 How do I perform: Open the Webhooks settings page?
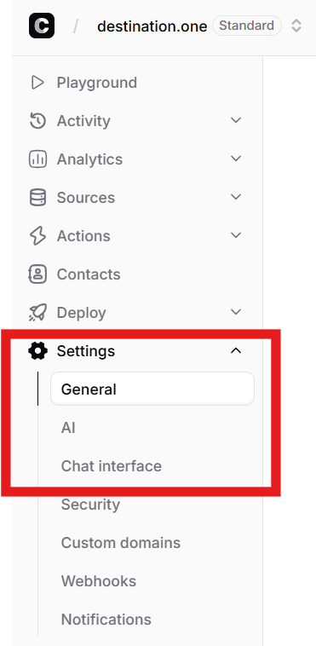99,581
